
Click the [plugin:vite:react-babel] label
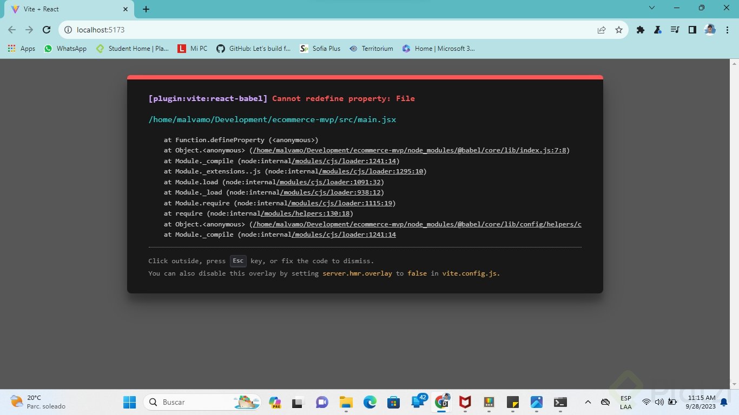[x=208, y=98]
